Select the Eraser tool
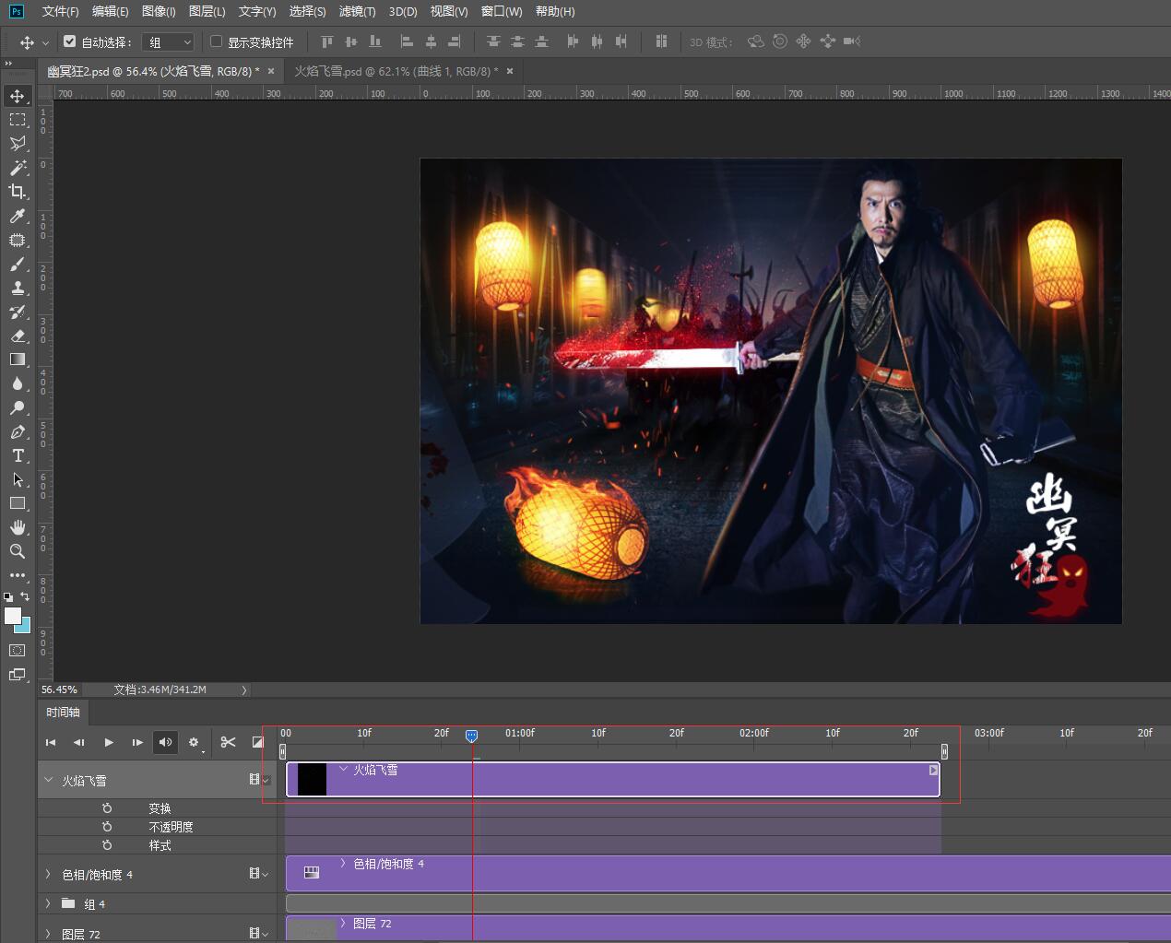Viewport: 1171px width, 943px height. (18, 336)
